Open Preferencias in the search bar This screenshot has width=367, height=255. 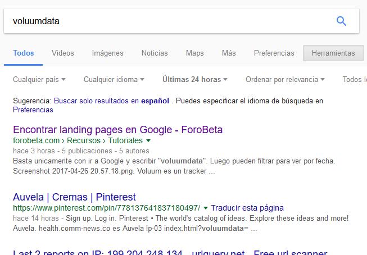pos(274,53)
